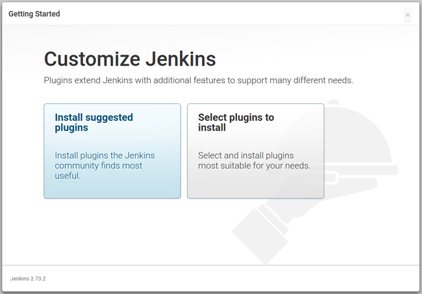The image size is (422, 294).
Task: Click the "most suitable for your needs" description
Action: point(254,165)
